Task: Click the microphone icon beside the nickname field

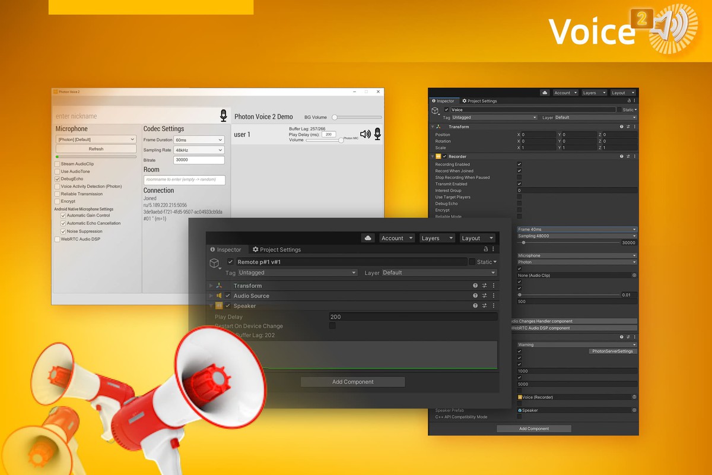Action: 223,115
